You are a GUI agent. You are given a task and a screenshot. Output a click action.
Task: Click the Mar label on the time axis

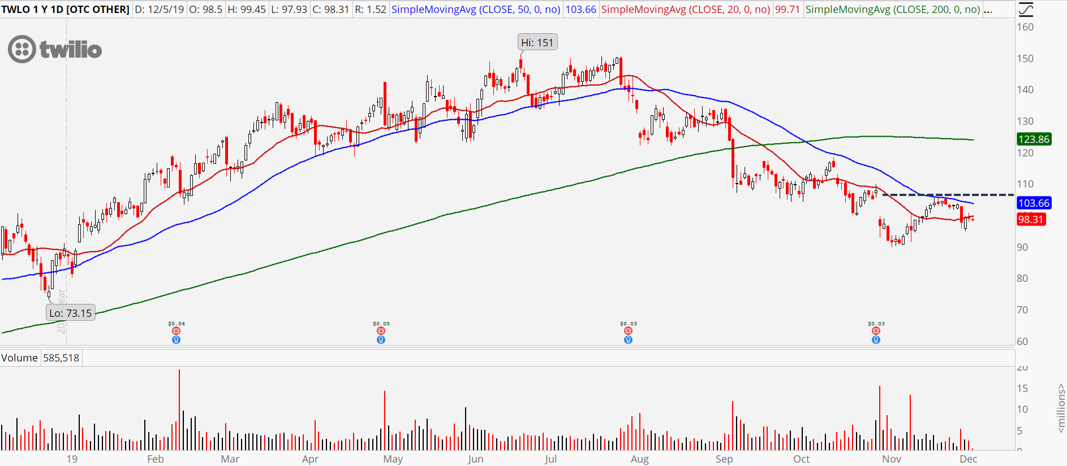(230, 459)
